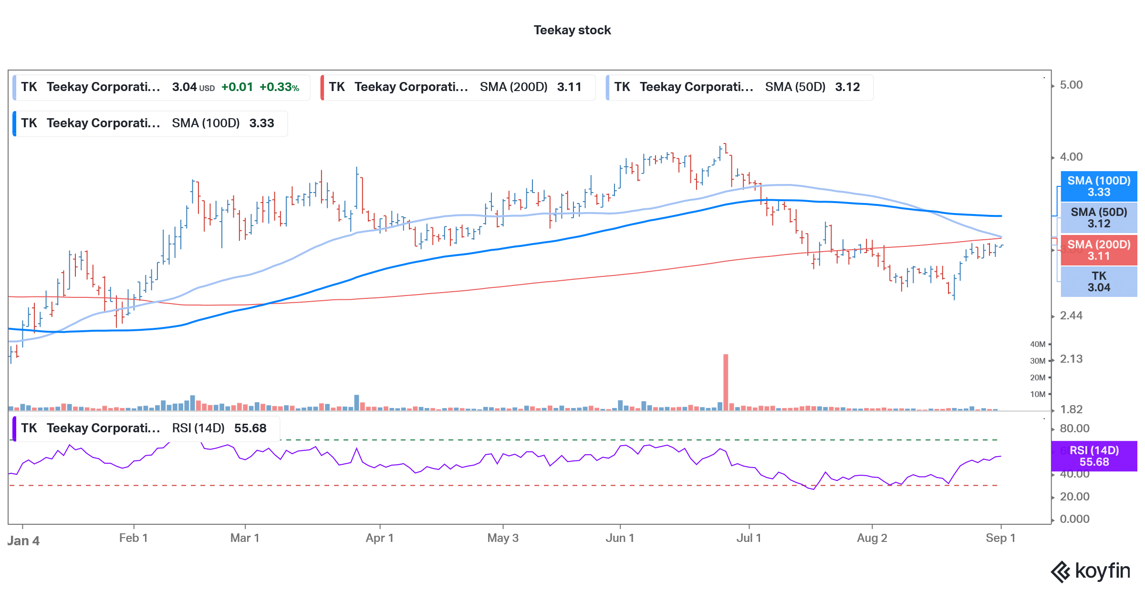The width and height of the screenshot is (1145, 591).
Task: Open the koyfin logo link
Action: [x=1091, y=571]
